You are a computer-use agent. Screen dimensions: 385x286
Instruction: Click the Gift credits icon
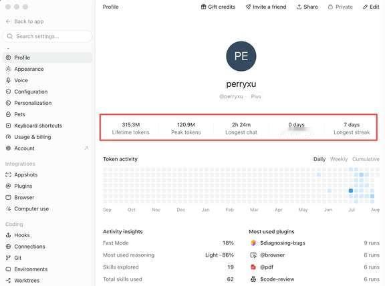tap(204, 7)
